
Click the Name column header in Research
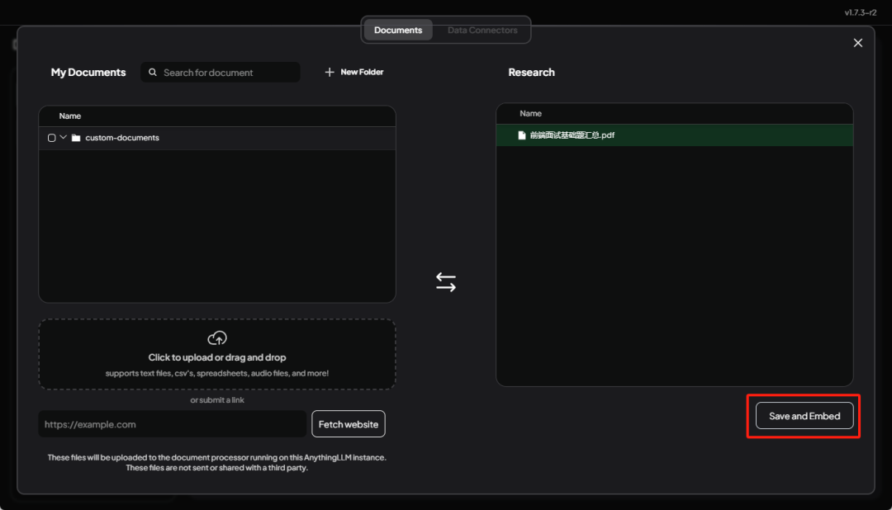point(531,114)
